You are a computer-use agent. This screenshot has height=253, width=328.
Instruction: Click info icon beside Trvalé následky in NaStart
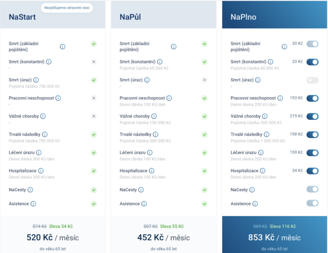(x=45, y=134)
